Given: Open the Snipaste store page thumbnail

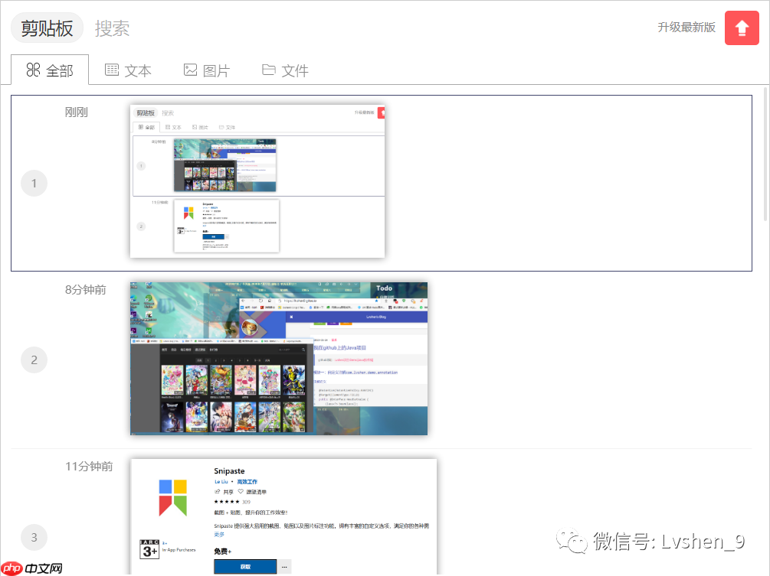Looking at the screenshot, I should tap(282, 513).
